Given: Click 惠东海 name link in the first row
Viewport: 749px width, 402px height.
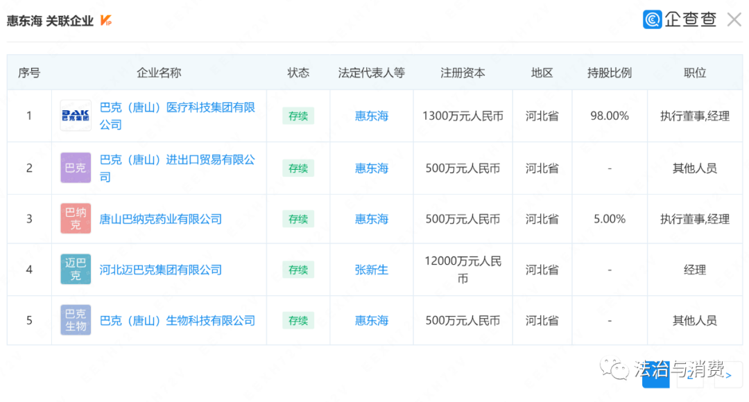Looking at the screenshot, I should [x=372, y=116].
